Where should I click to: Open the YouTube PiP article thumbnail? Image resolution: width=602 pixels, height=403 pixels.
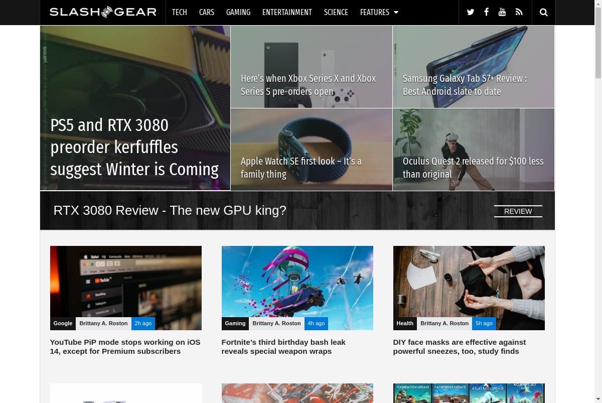point(126,288)
